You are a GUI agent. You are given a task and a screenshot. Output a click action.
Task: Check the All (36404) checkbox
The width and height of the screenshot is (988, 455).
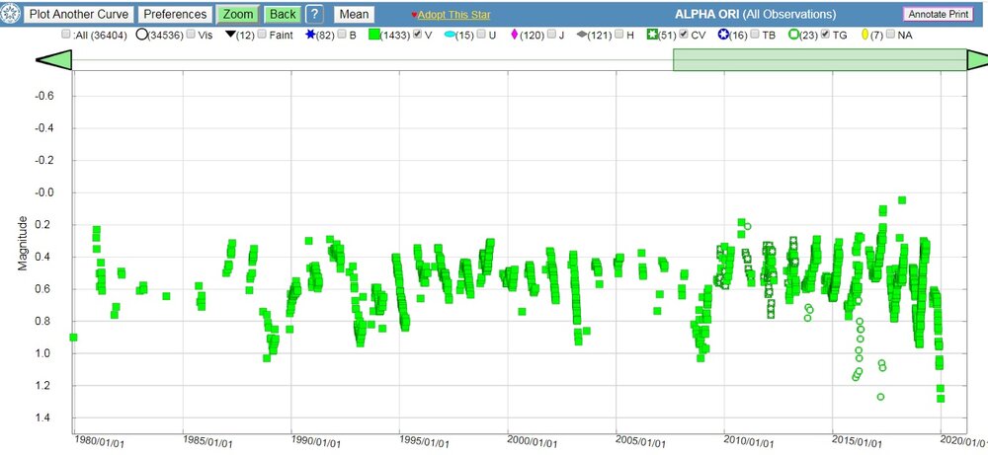coord(66,35)
